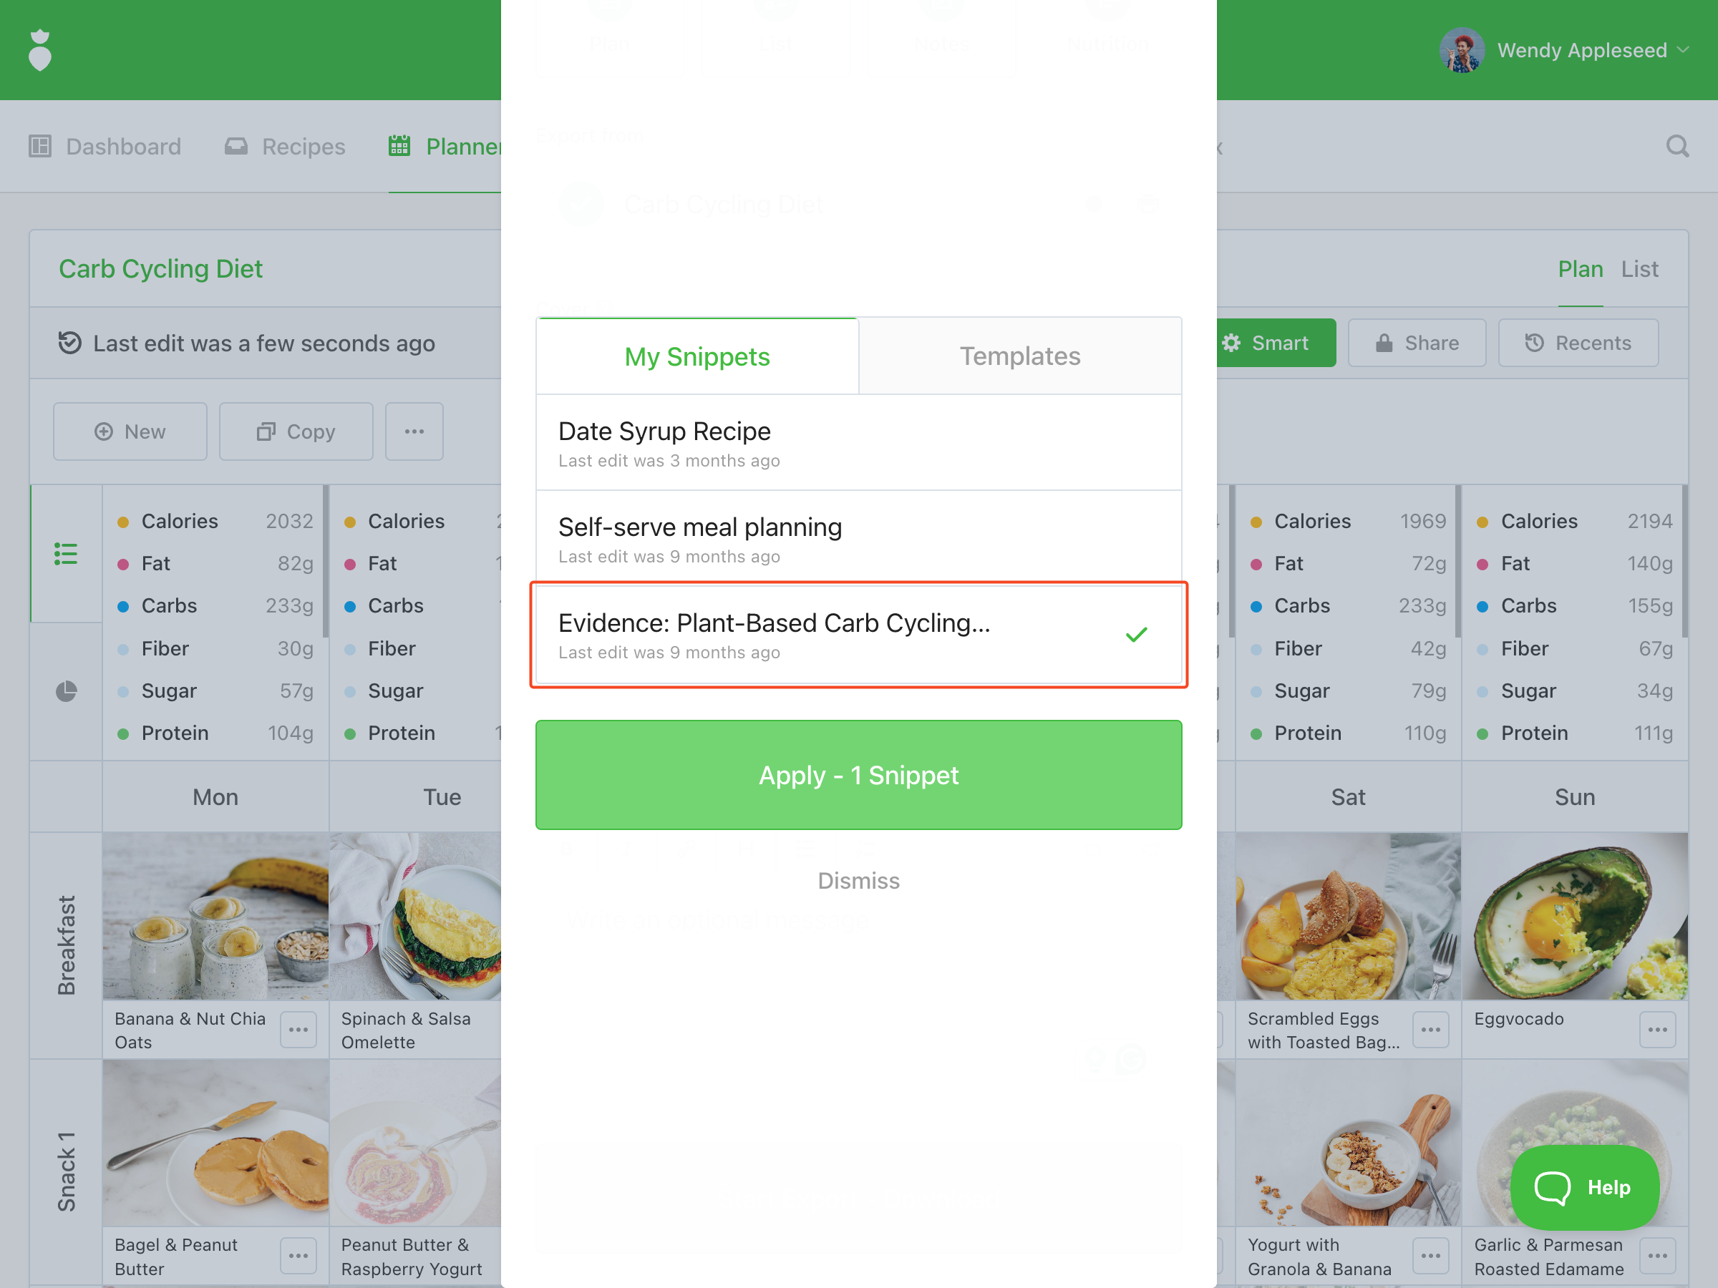Switch to the Templates tab

1020,356
